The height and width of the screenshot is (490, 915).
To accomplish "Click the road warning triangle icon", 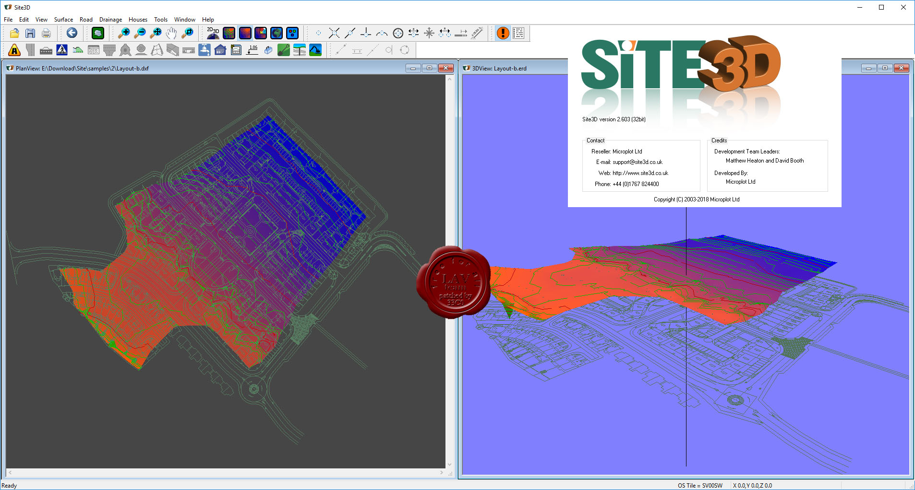I will point(14,50).
